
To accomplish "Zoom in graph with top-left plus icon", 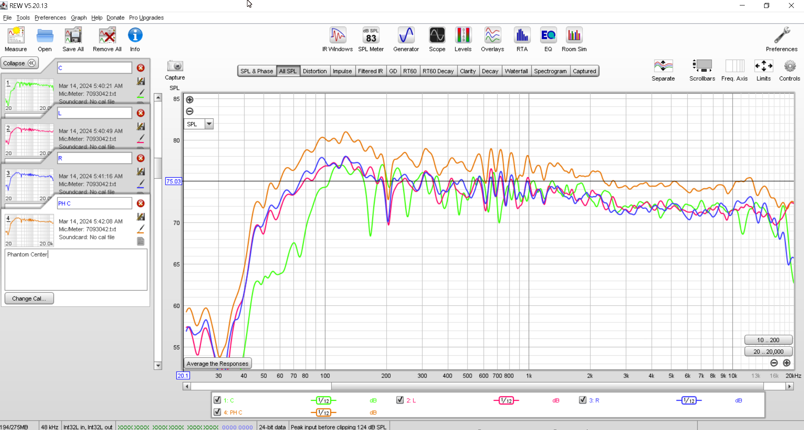I will pyautogui.click(x=190, y=100).
